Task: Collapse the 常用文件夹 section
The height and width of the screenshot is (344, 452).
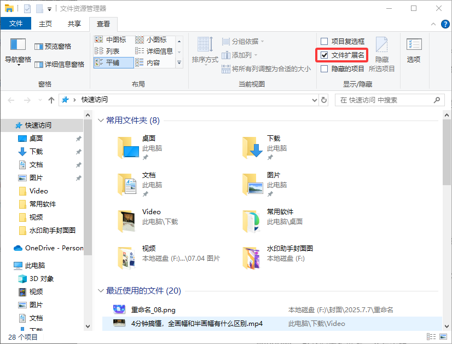Action: (101, 119)
